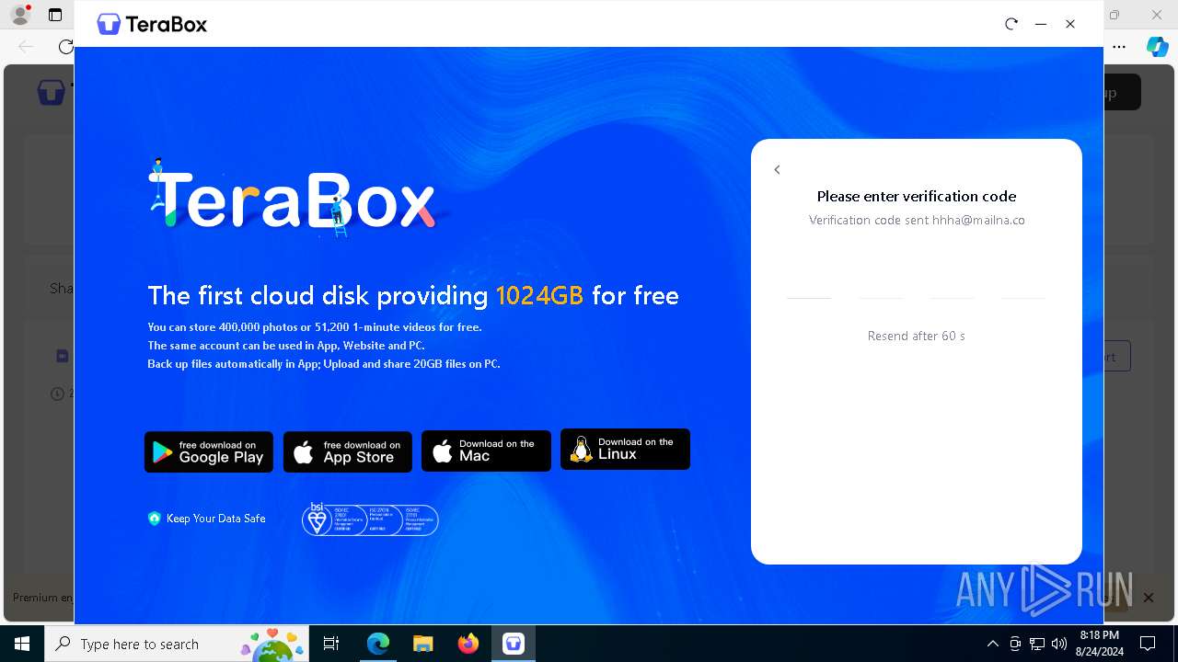Open Task View on the taskbar
The image size is (1178, 662).
(x=331, y=644)
